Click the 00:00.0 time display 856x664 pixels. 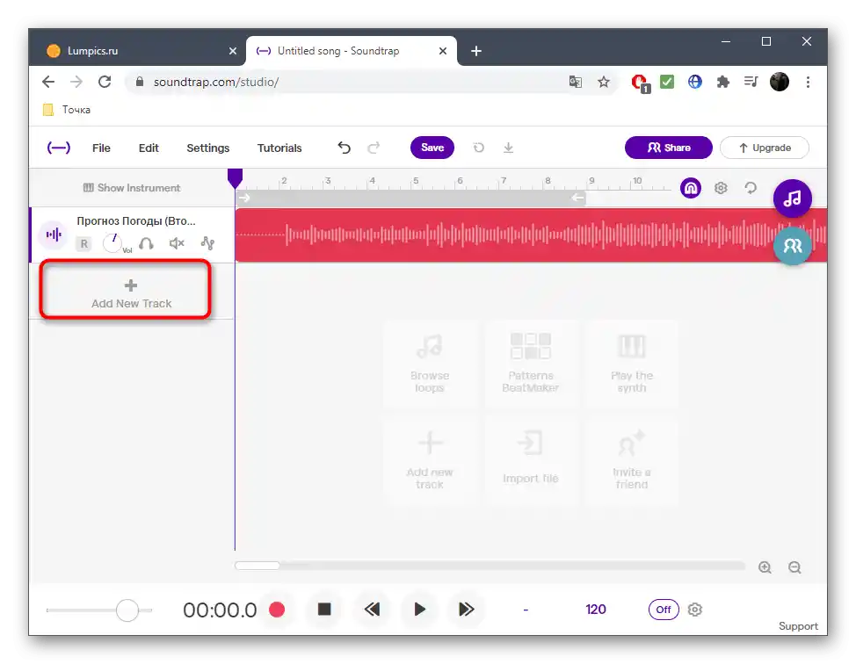tap(220, 610)
